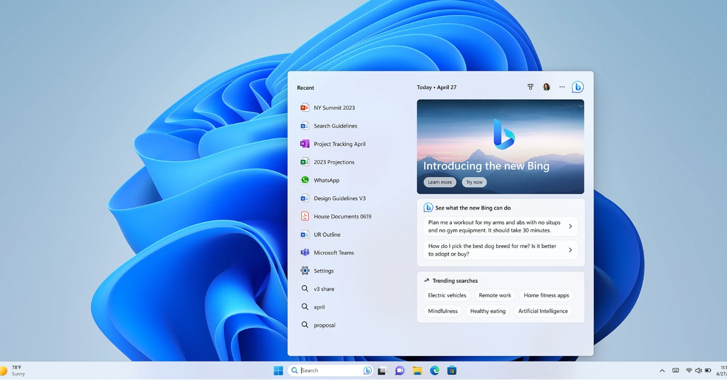Open the three-dot more options menu
This screenshot has height=380, width=727.
[x=562, y=87]
